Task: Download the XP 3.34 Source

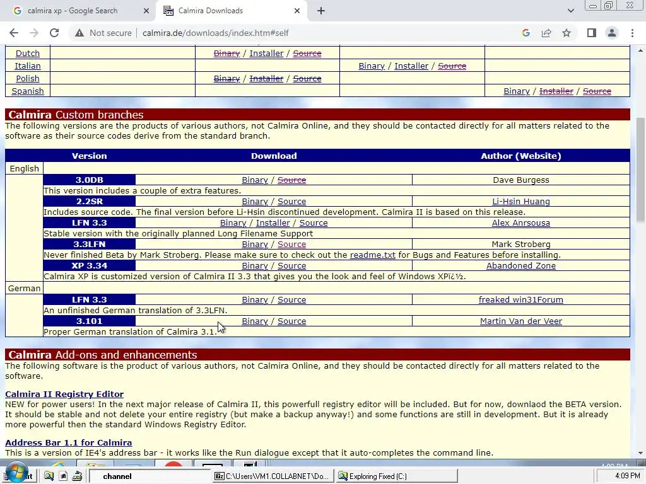Action: point(291,265)
